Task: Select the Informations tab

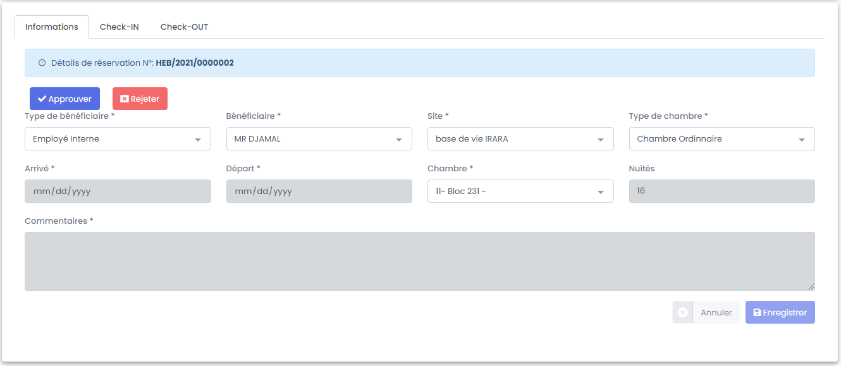Action: (x=52, y=27)
